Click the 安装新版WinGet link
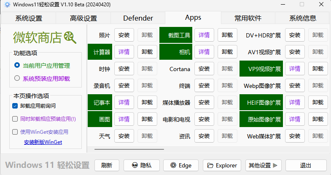The image size is (331, 175). pyautogui.click(x=43, y=142)
